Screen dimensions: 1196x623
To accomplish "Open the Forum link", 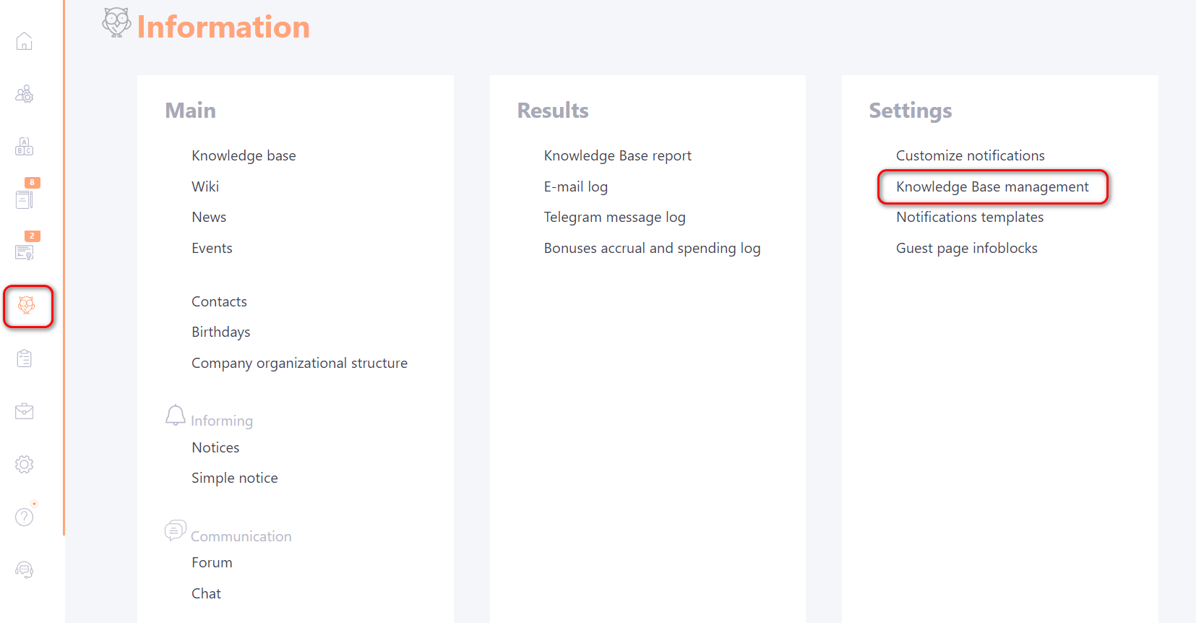I will (x=212, y=563).
